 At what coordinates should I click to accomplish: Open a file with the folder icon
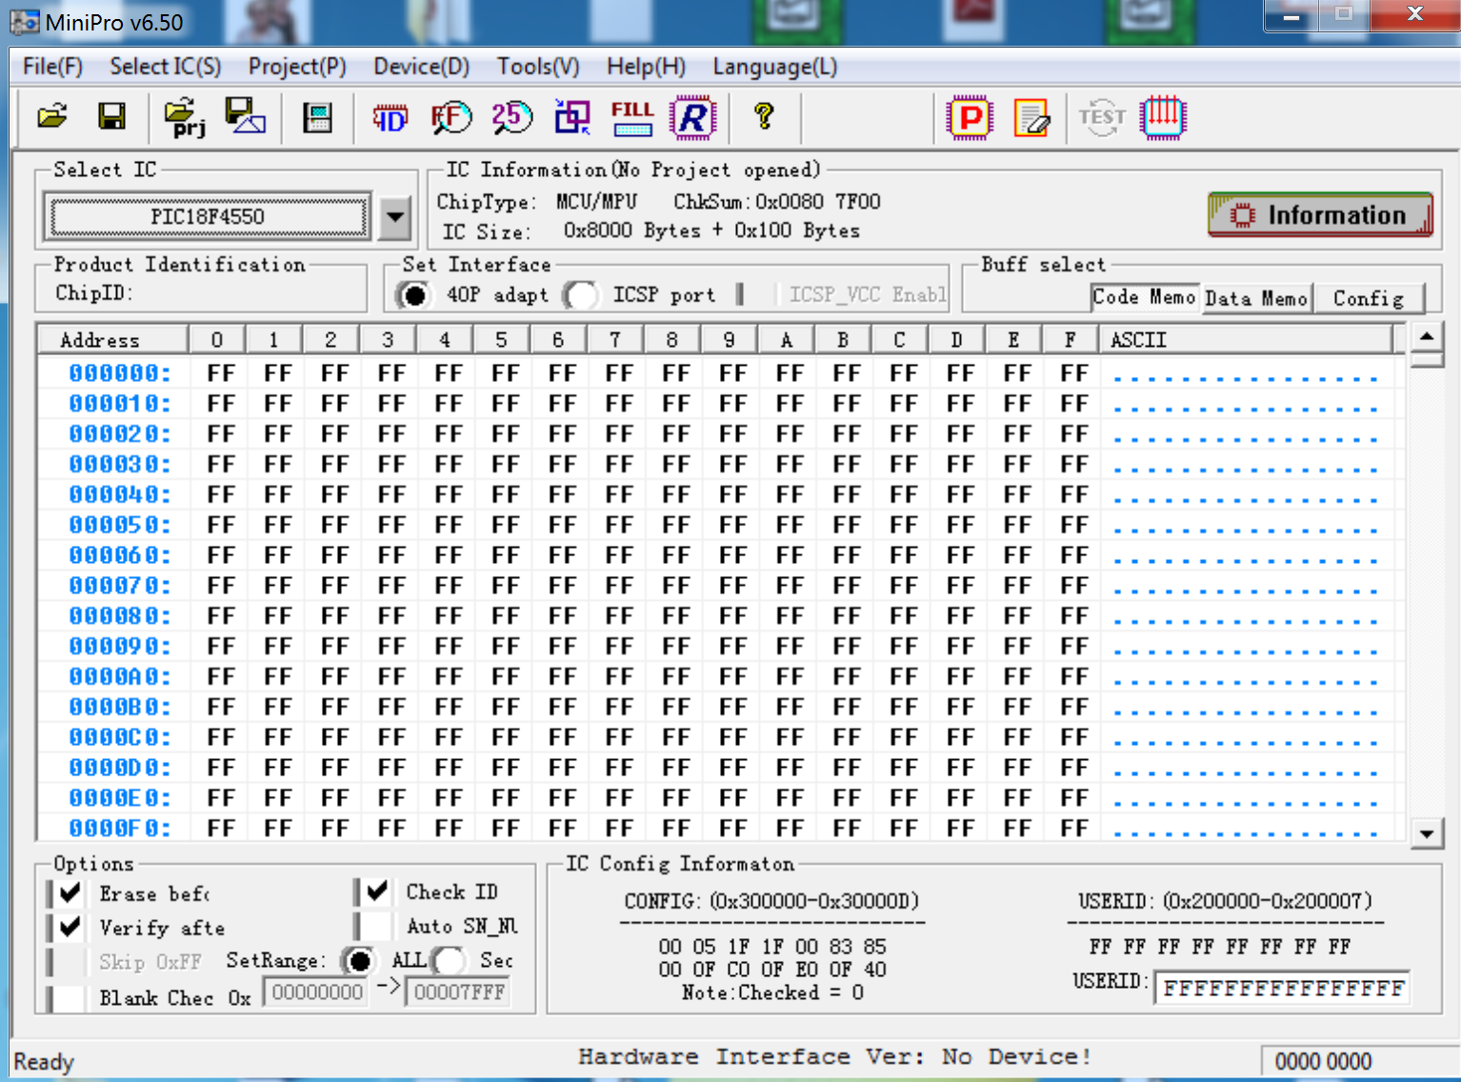(x=52, y=117)
